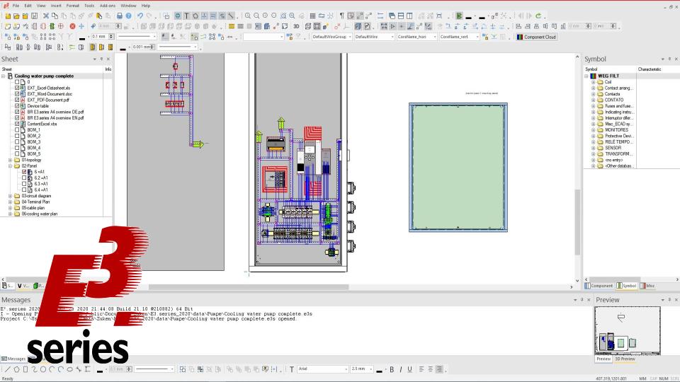Open the Arial font dropdown
This screenshot has height=382, width=680.
(346, 369)
